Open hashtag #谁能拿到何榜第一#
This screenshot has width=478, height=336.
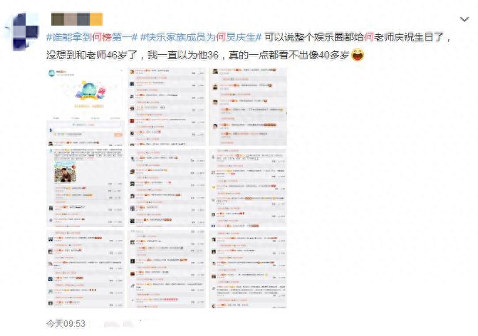click(x=92, y=38)
